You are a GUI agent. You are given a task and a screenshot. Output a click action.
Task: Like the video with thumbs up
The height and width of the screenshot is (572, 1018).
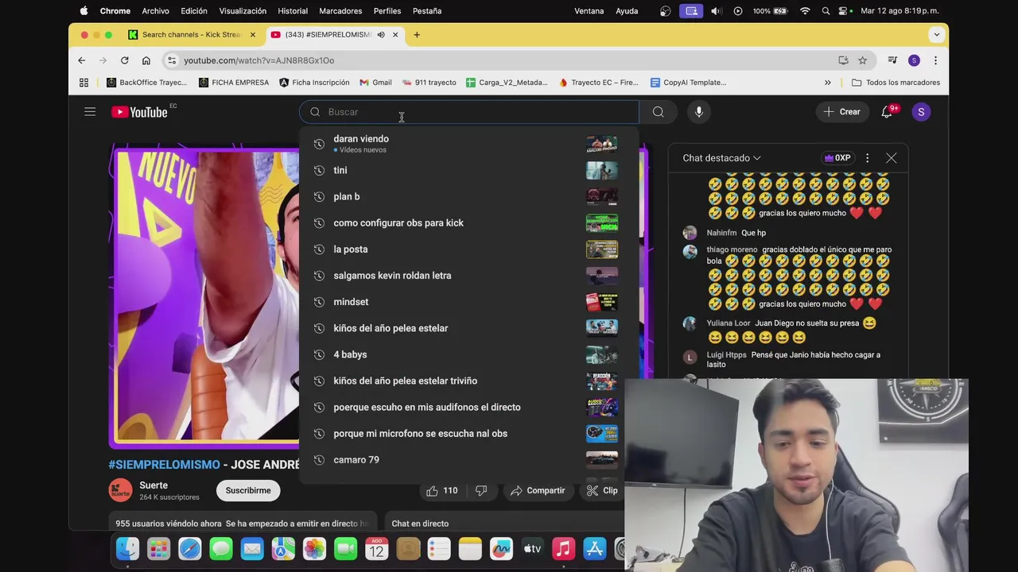tap(442, 490)
